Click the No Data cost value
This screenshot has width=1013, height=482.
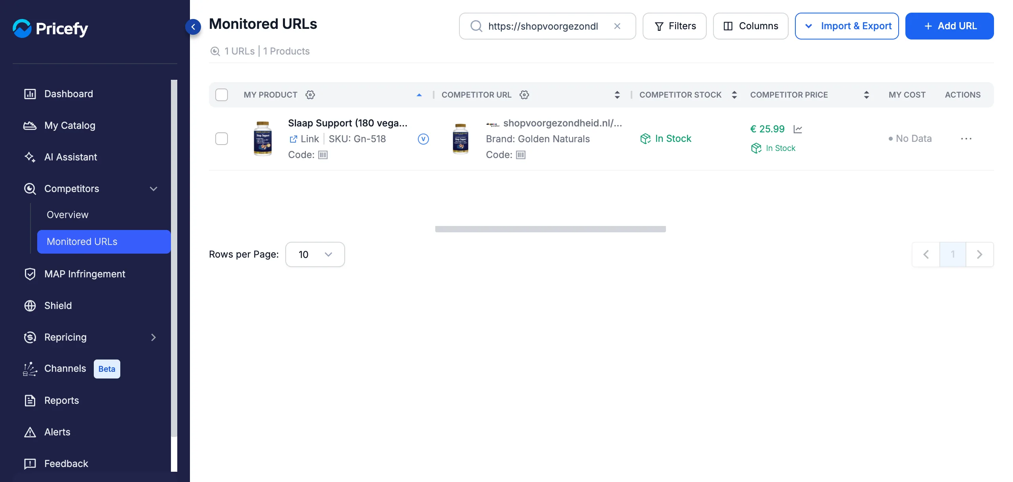pos(910,139)
